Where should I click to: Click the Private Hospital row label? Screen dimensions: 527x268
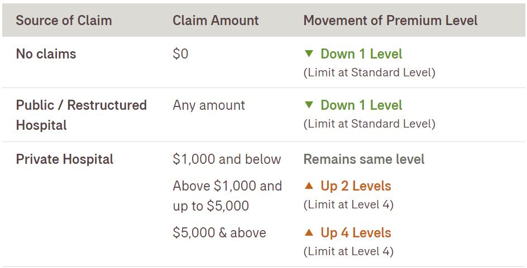tap(64, 159)
